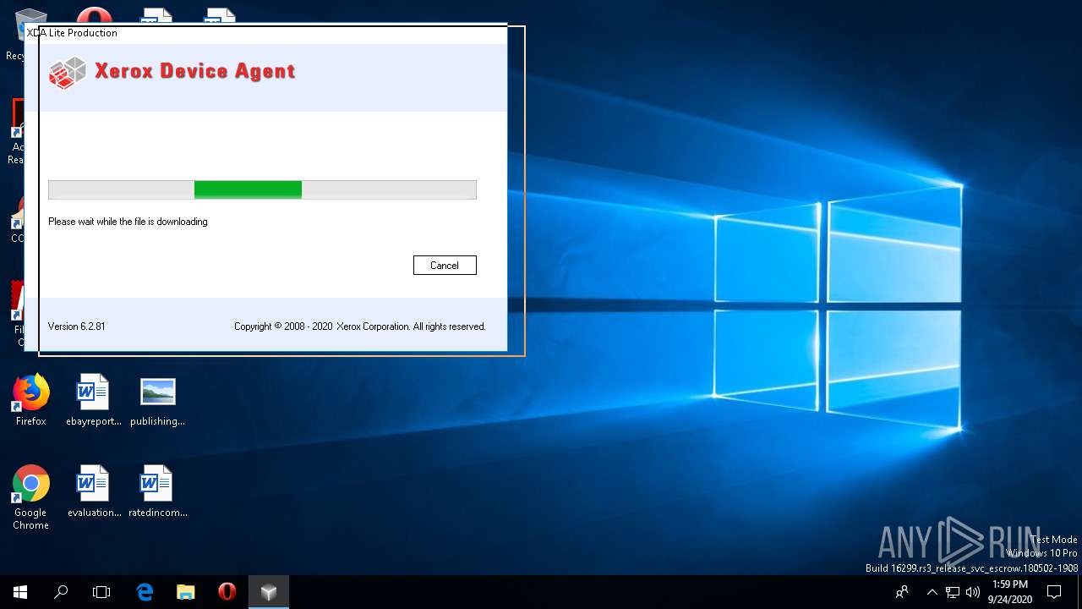The height and width of the screenshot is (609, 1082).
Task: Show hidden system tray icons
Action: (932, 592)
